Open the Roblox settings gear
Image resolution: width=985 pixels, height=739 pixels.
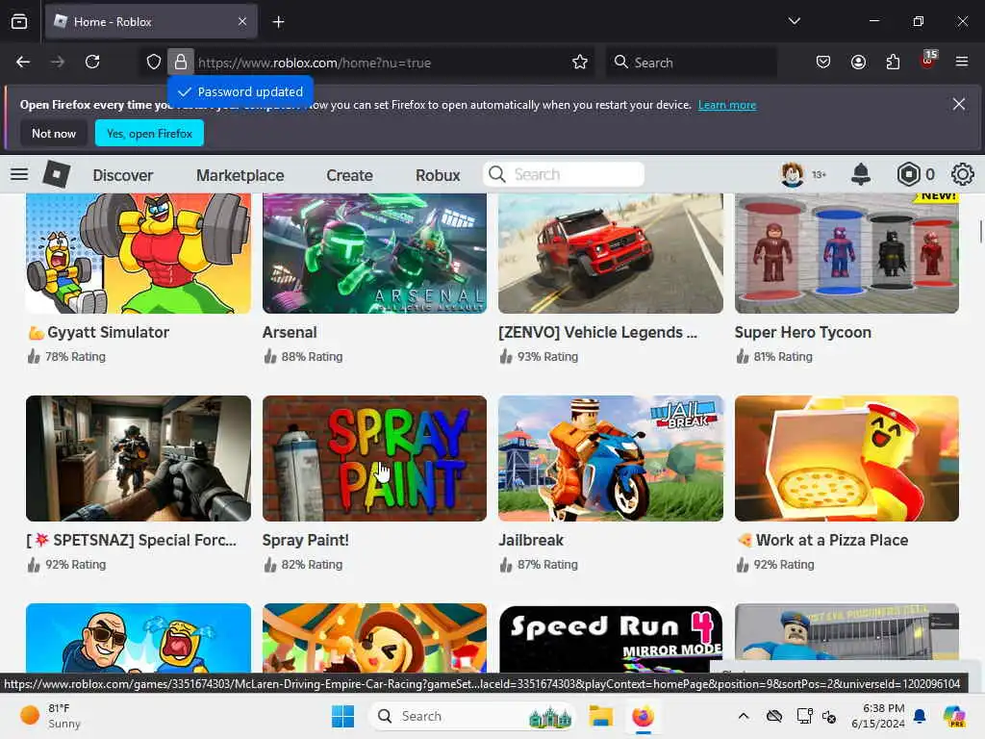click(x=962, y=174)
